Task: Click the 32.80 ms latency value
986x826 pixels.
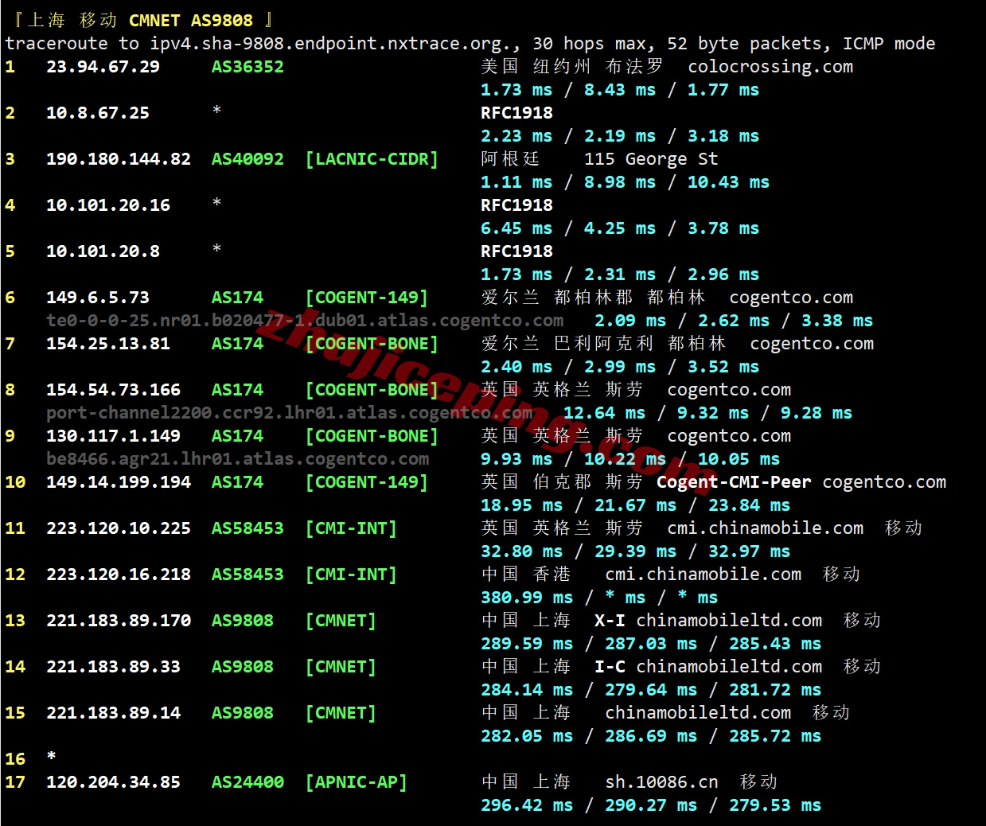Action: (x=521, y=551)
